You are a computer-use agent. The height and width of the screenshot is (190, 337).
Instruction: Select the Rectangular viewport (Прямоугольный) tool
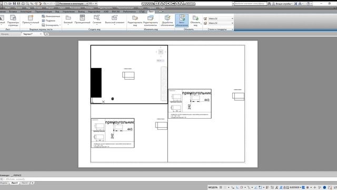pos(31,20)
